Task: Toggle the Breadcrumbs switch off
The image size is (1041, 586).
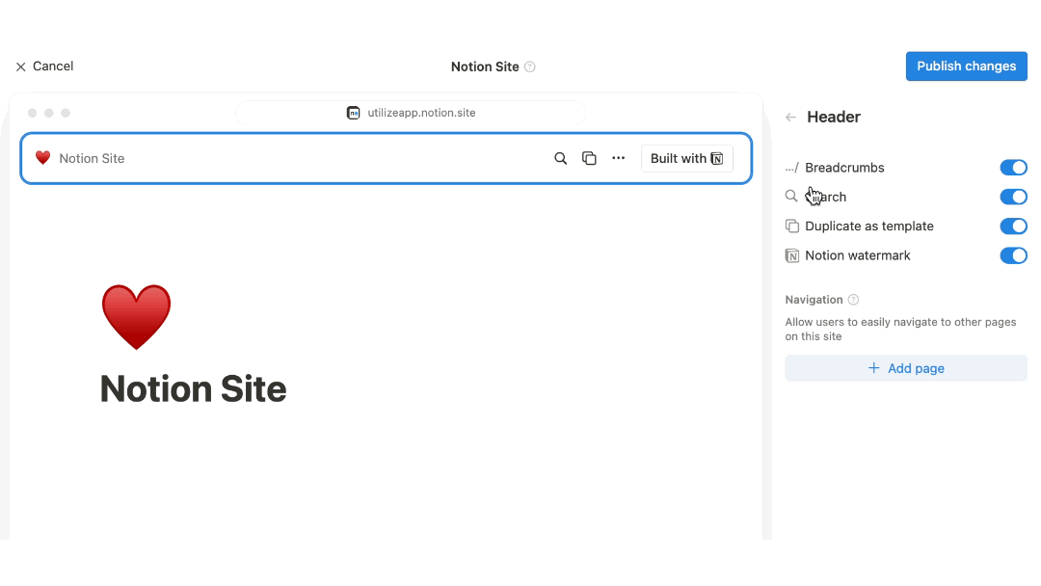Action: tap(1013, 168)
